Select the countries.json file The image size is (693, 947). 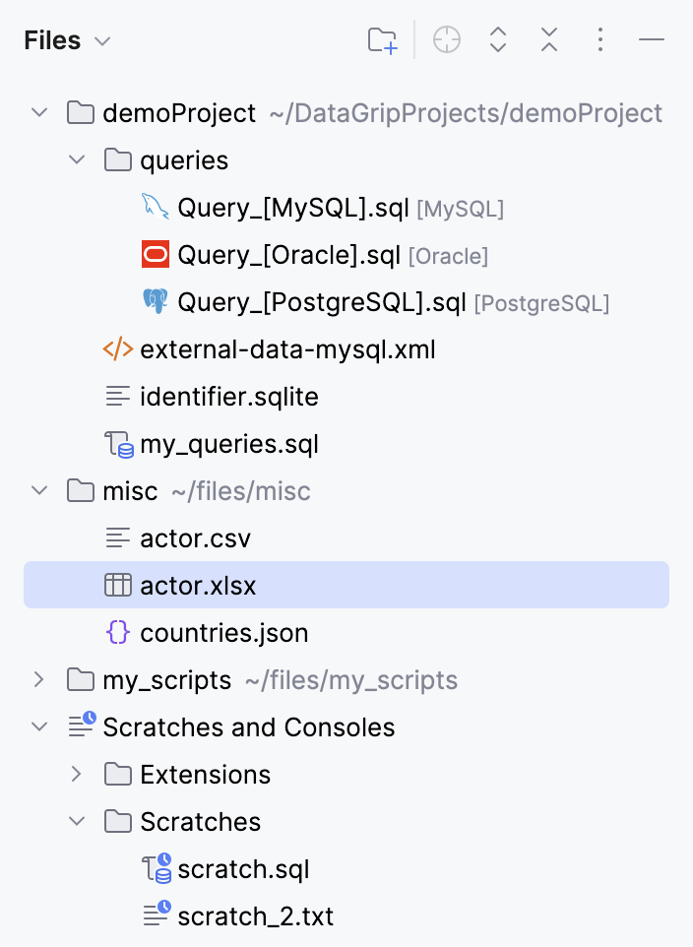coord(224,633)
